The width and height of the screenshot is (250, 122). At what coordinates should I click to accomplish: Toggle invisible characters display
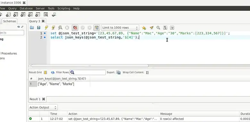tap(165, 28)
